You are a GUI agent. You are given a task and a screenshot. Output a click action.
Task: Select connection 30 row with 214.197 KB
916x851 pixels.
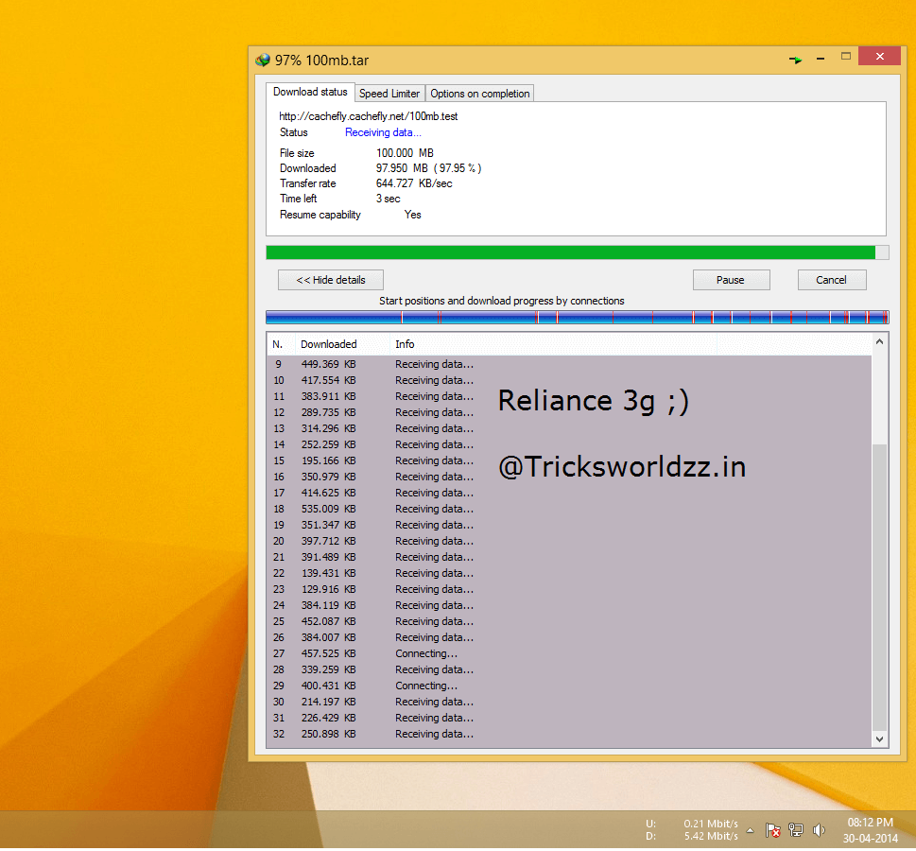point(570,702)
